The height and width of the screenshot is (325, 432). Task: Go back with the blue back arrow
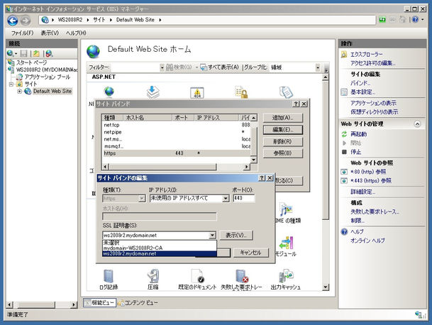pyautogui.click(x=13, y=21)
